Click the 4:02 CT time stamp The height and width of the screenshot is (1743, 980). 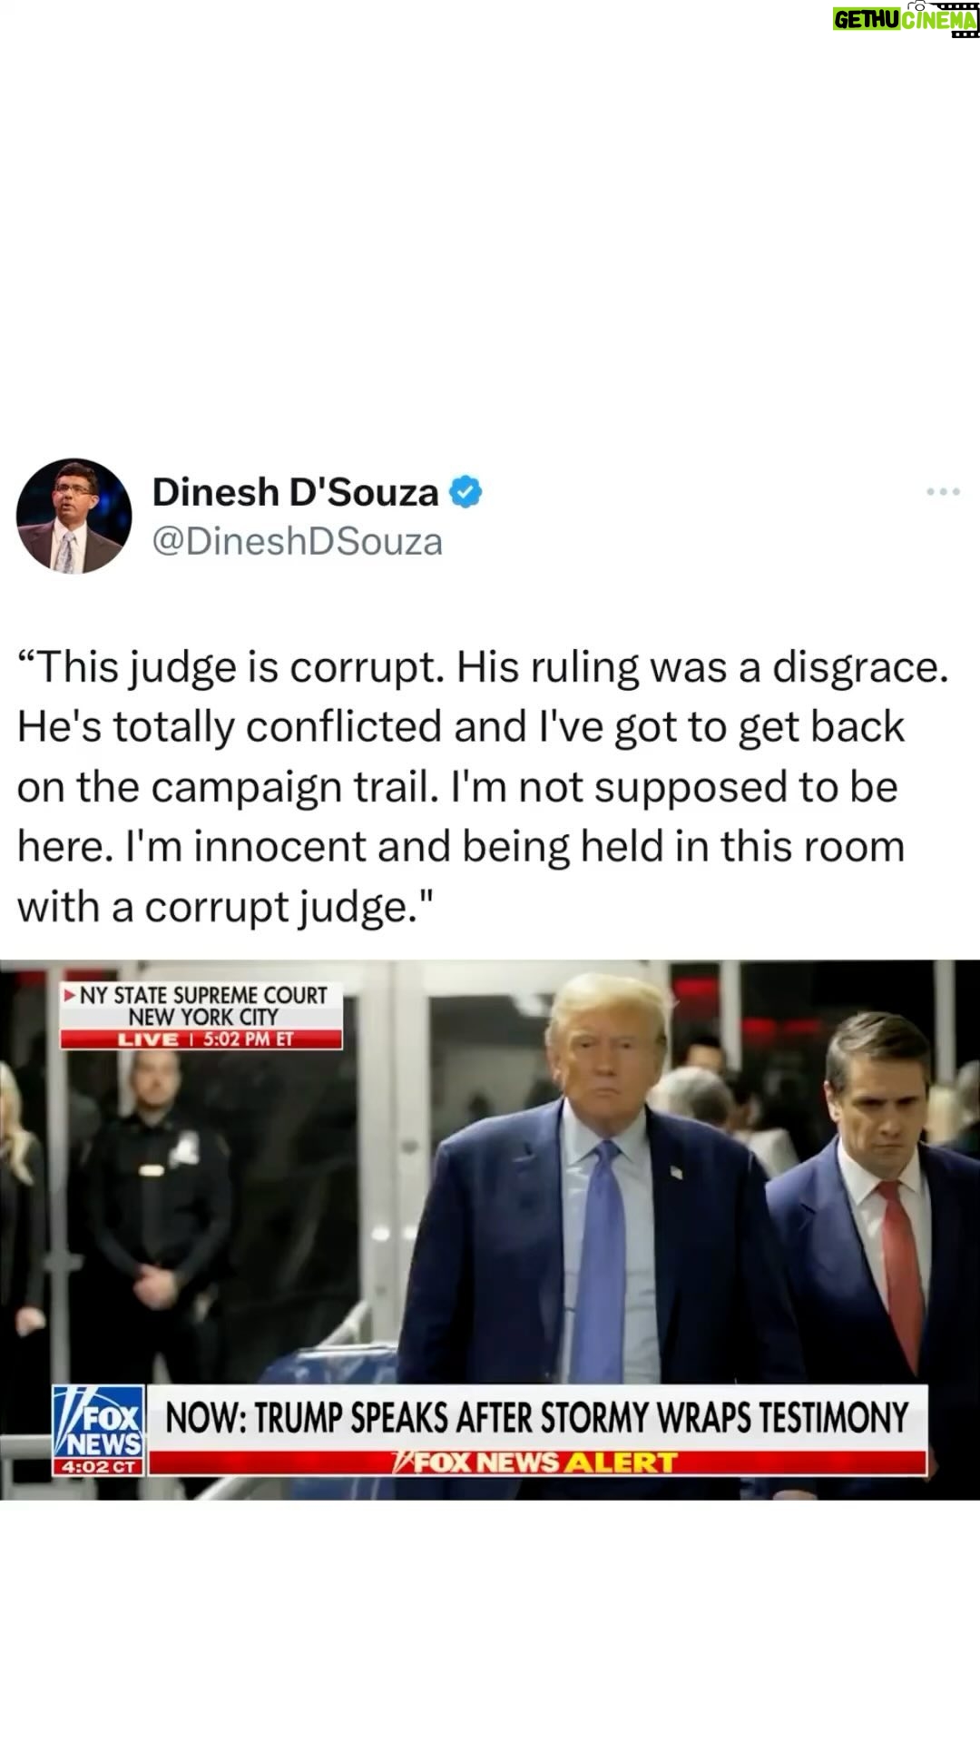(97, 1466)
